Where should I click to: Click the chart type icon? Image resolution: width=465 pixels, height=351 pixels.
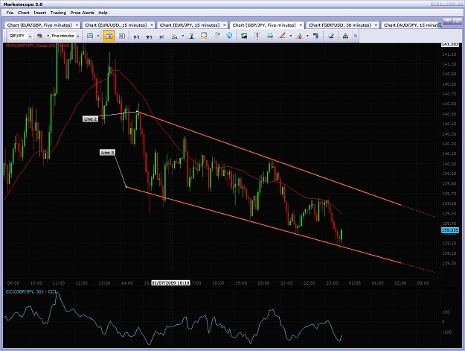[90, 36]
